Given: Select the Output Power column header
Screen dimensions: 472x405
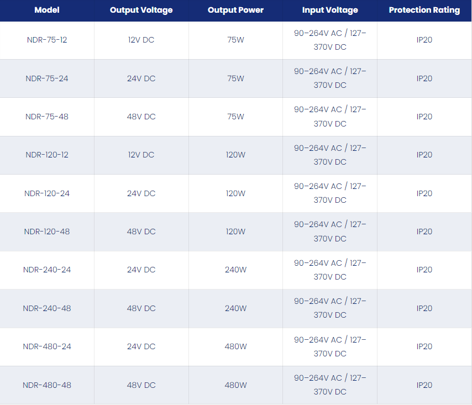Looking at the screenshot, I should (235, 10).
